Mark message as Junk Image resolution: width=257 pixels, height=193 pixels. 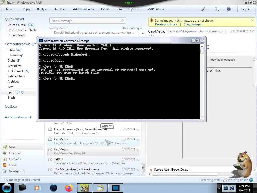[119, 9]
